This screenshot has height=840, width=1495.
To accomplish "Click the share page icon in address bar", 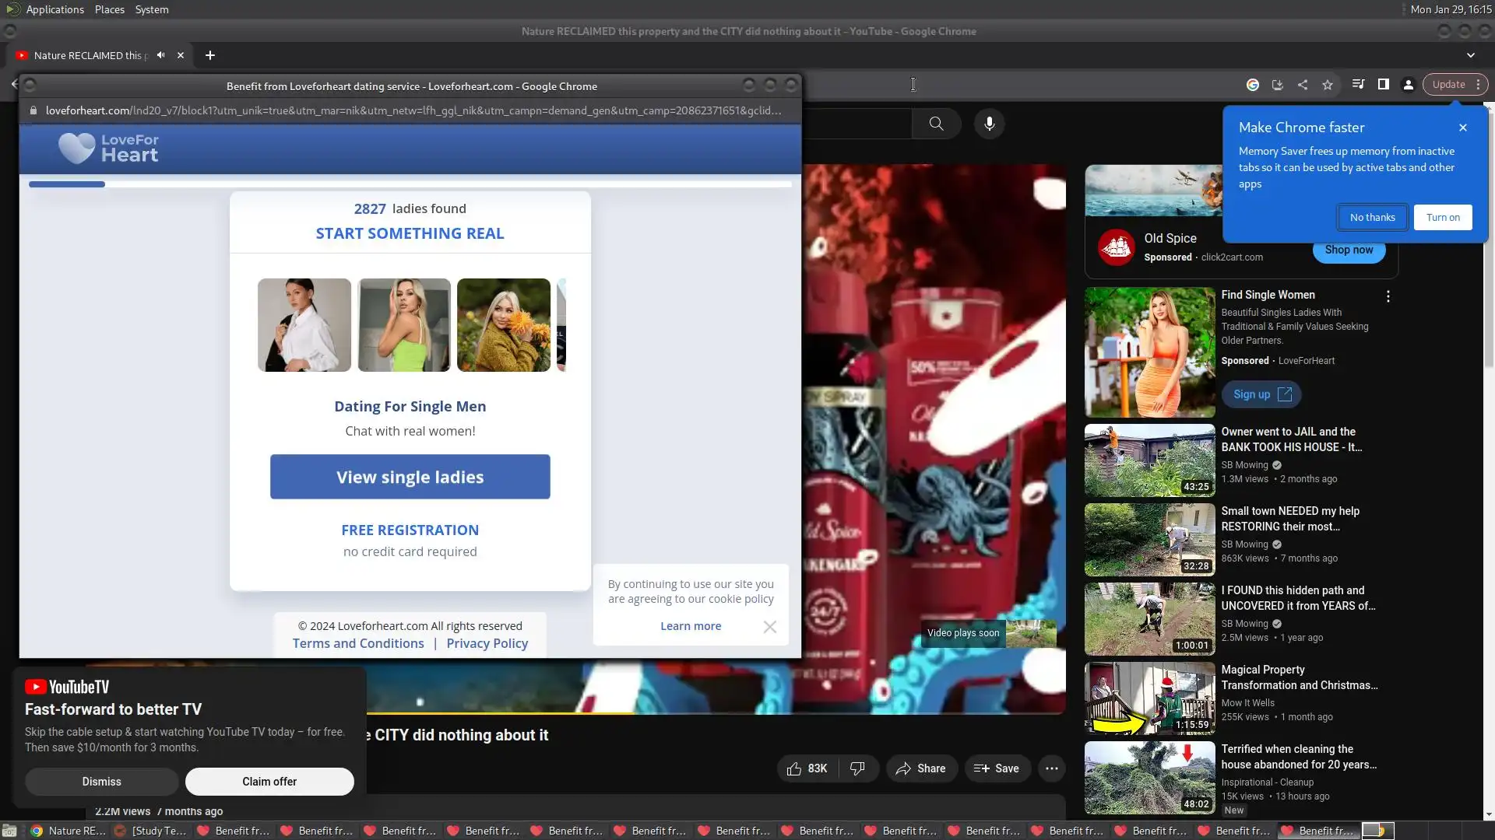I will click(1303, 85).
